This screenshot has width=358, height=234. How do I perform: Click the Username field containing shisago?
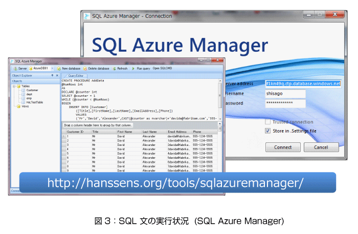285,94
